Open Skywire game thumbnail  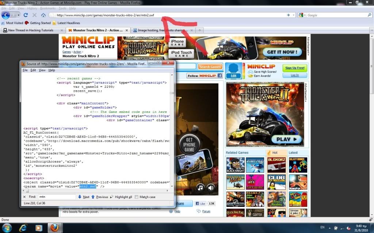[x=255, y=182]
